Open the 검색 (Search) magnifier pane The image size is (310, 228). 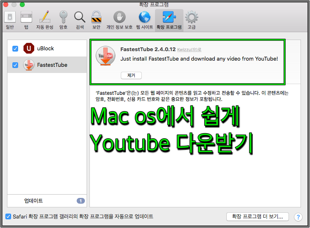coord(80,20)
